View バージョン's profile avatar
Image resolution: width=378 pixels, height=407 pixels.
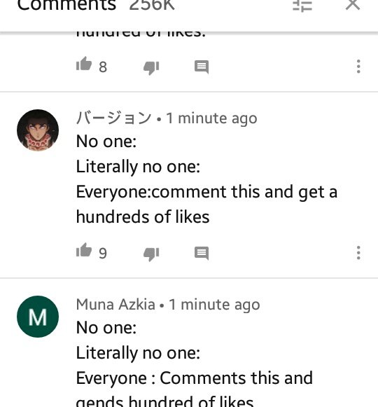[38, 130]
